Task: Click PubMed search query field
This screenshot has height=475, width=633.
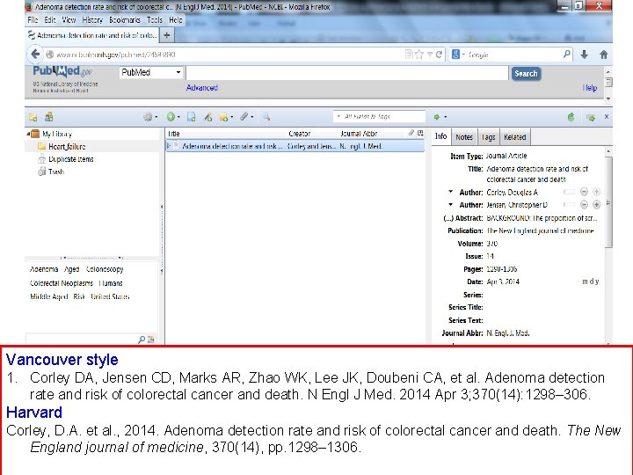Action: click(x=346, y=73)
